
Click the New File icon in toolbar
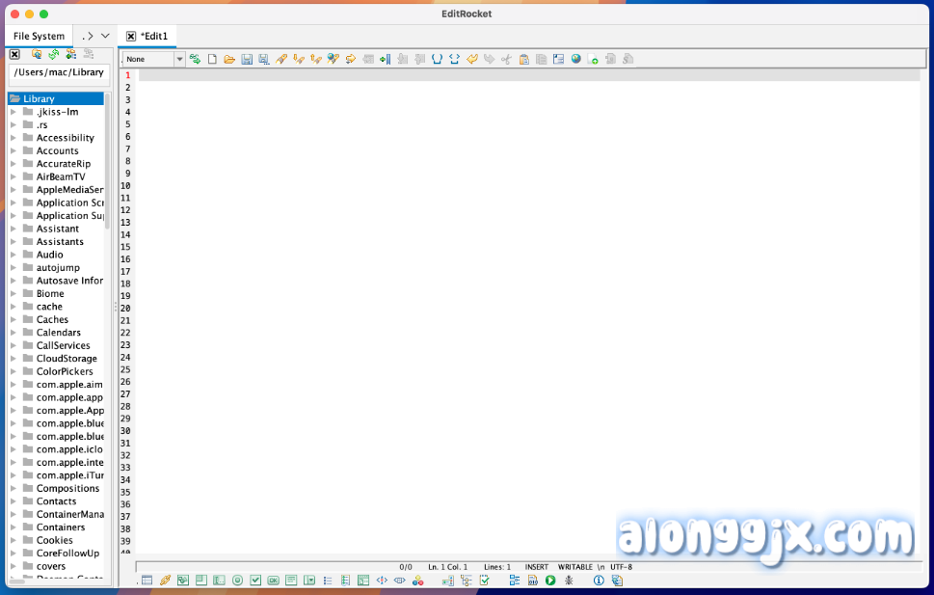click(212, 59)
